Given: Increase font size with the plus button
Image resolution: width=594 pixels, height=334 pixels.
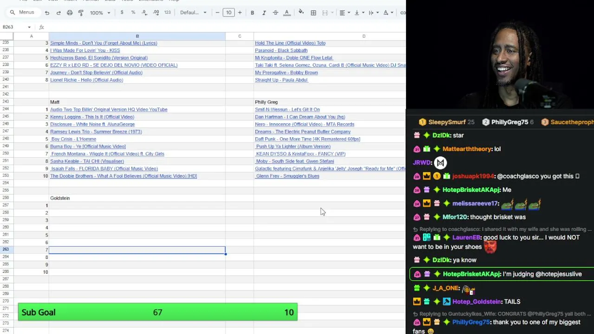Looking at the screenshot, I should point(240,13).
